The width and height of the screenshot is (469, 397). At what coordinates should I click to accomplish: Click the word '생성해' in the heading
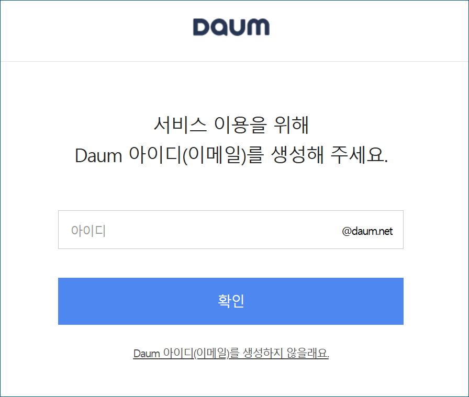[297, 155]
